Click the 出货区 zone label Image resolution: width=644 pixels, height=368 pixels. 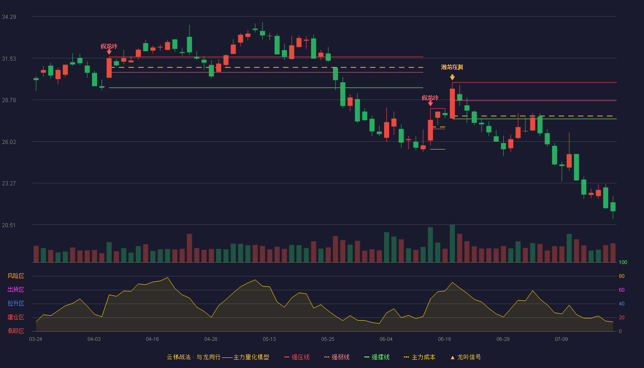tap(16, 290)
